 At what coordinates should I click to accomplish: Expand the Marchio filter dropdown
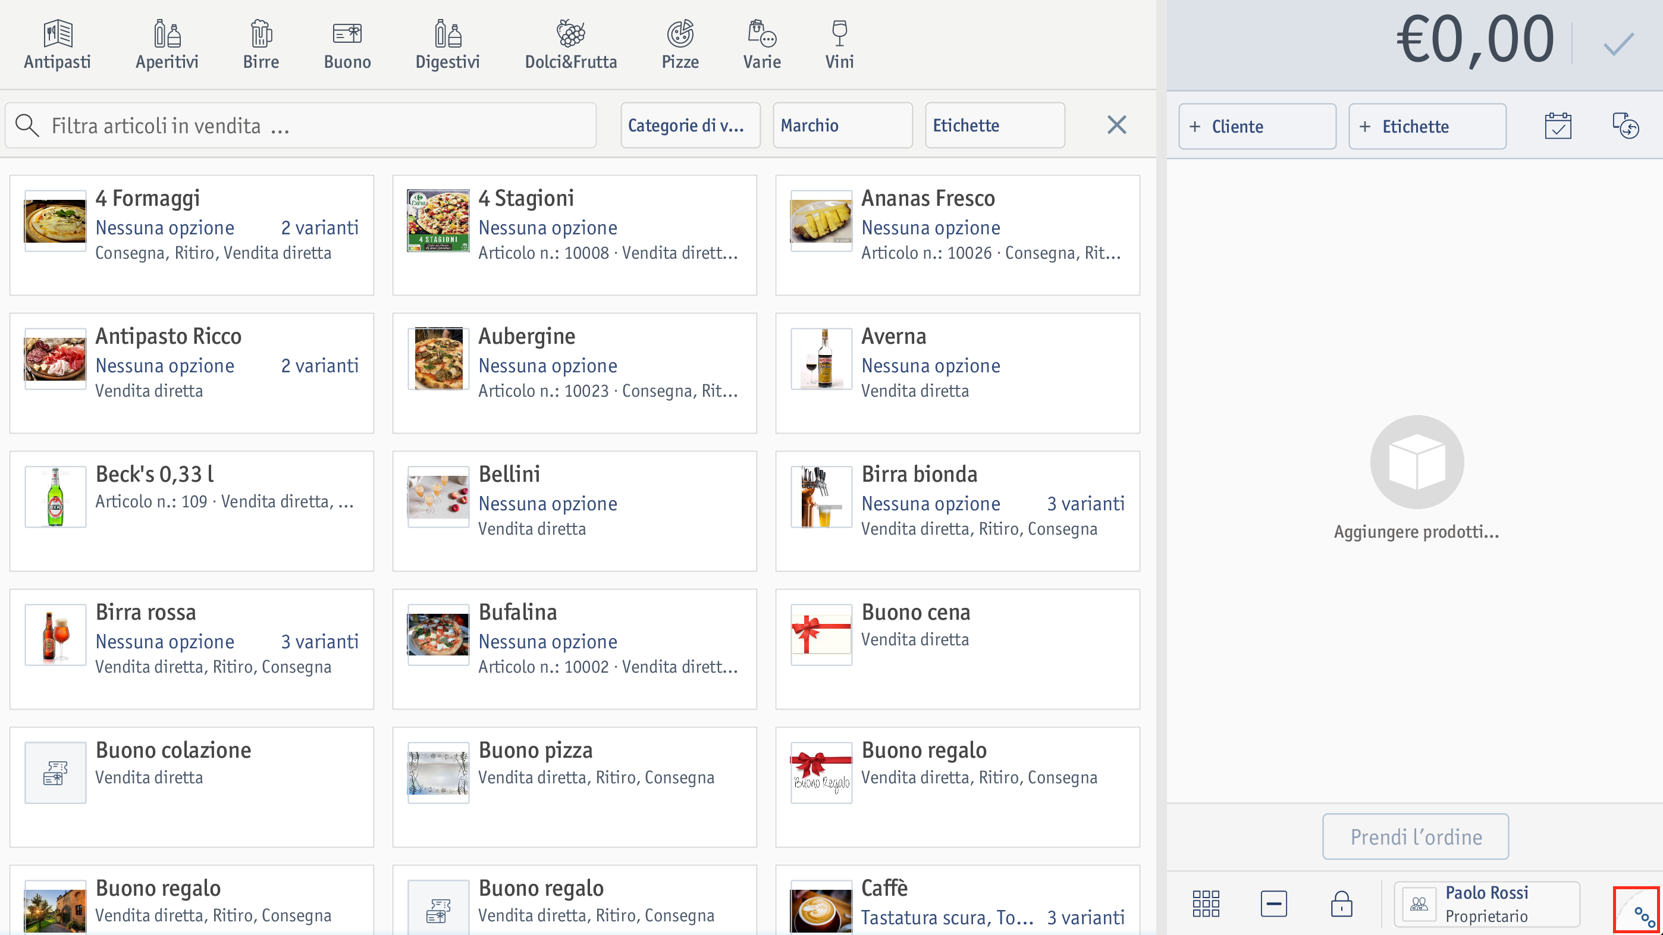point(842,125)
